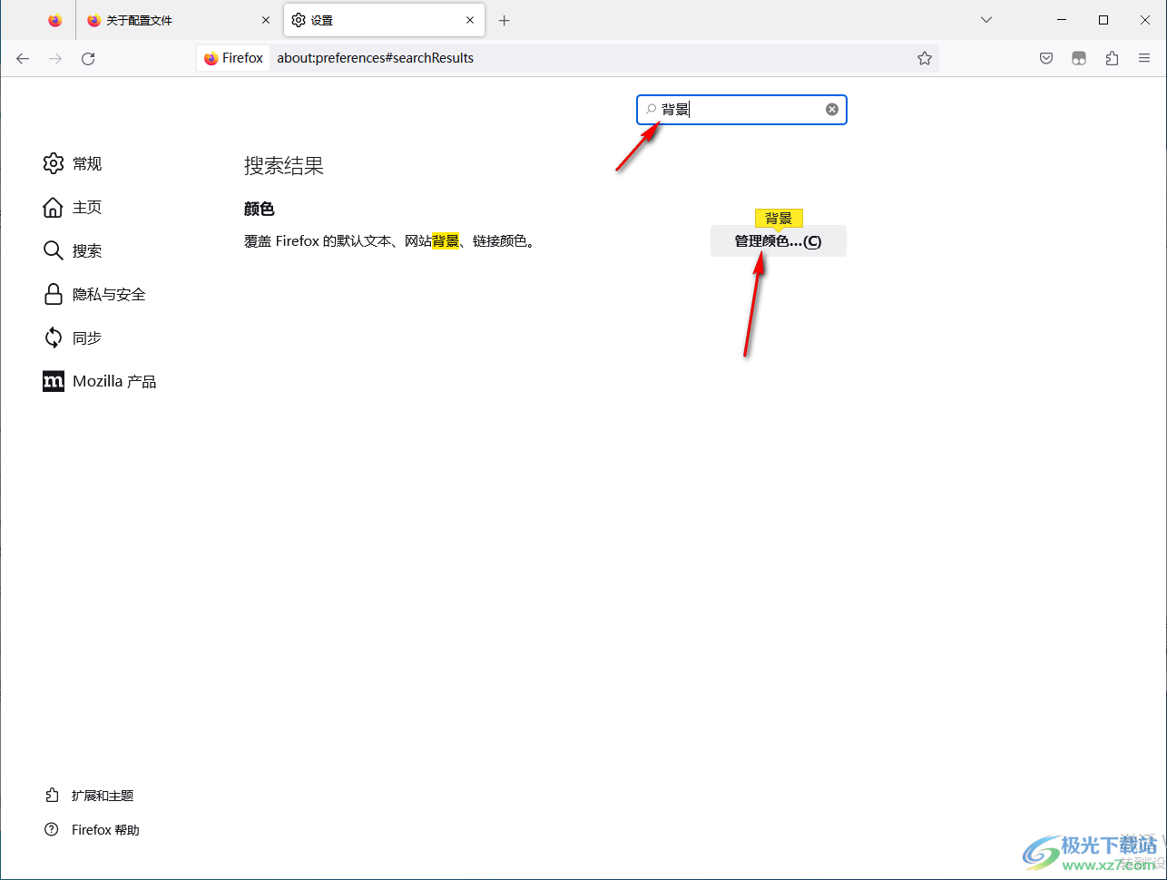Screen dimensions: 1167x880
Task: Click the gear icon beside 常规
Action: [x=54, y=163]
